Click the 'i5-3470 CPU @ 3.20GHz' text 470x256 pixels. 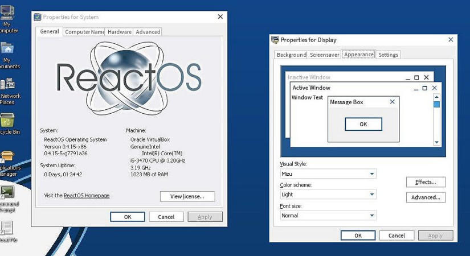pyautogui.click(x=158, y=160)
